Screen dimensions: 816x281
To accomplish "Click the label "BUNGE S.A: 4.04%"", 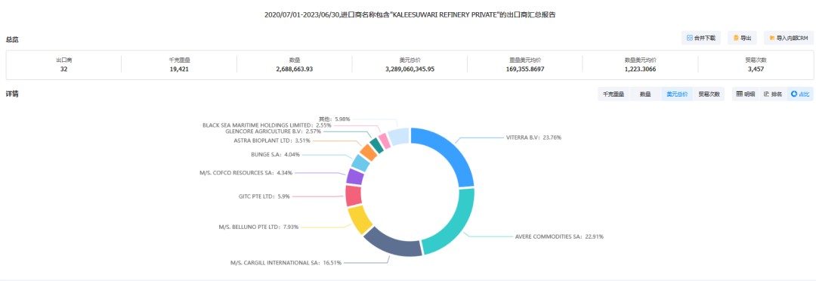I will 275,155.
